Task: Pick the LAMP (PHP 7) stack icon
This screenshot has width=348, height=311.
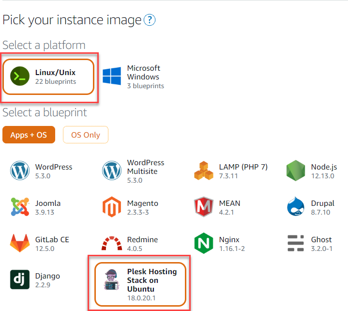Action: click(204, 171)
